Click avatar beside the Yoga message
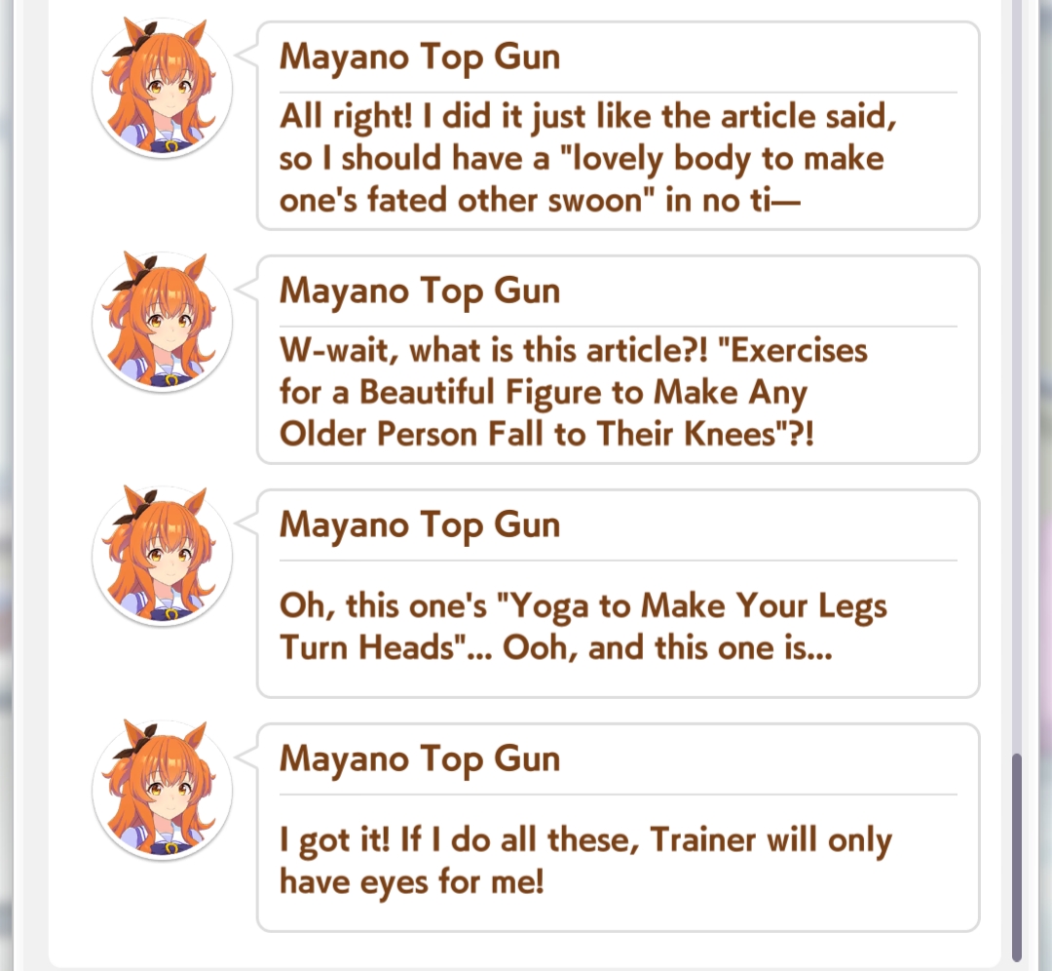Viewport: 1052px width, 971px height. pos(163,557)
